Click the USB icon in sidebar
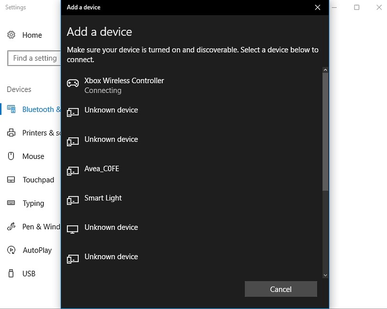Viewport: 387px width, 309px height. point(11,274)
